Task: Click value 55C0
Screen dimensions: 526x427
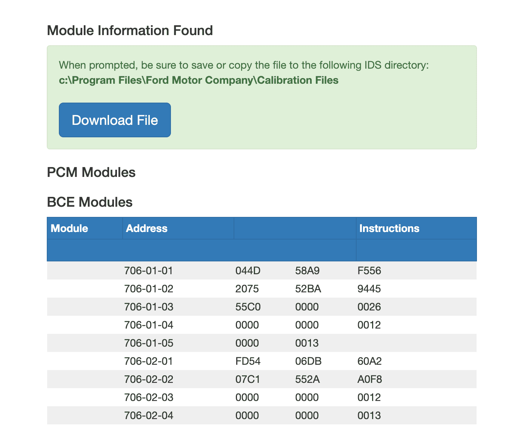Action: point(248,307)
